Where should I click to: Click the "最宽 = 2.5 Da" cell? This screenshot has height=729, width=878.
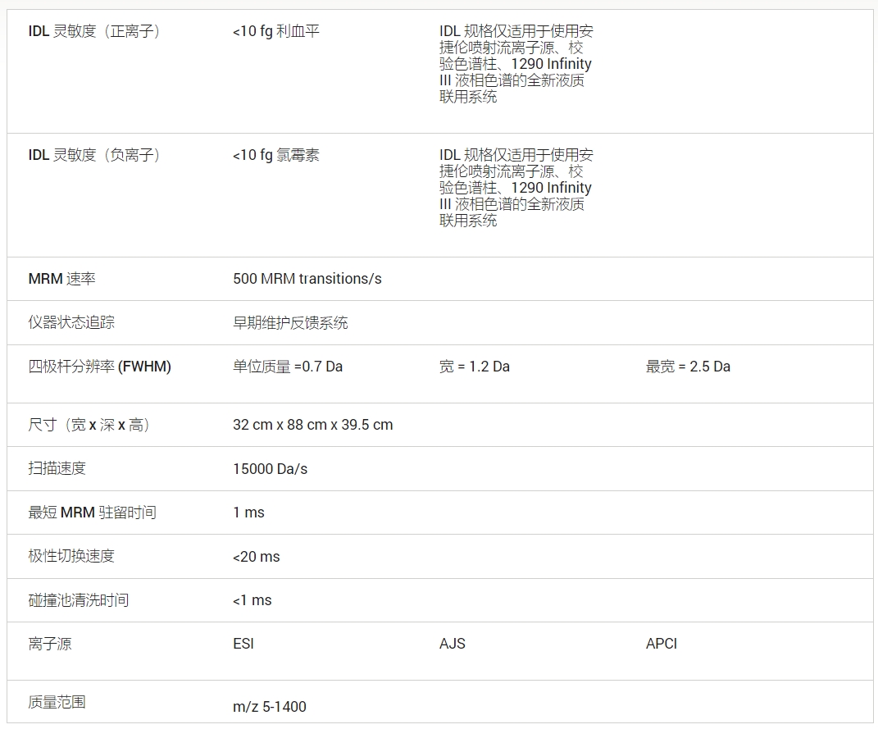coord(688,367)
